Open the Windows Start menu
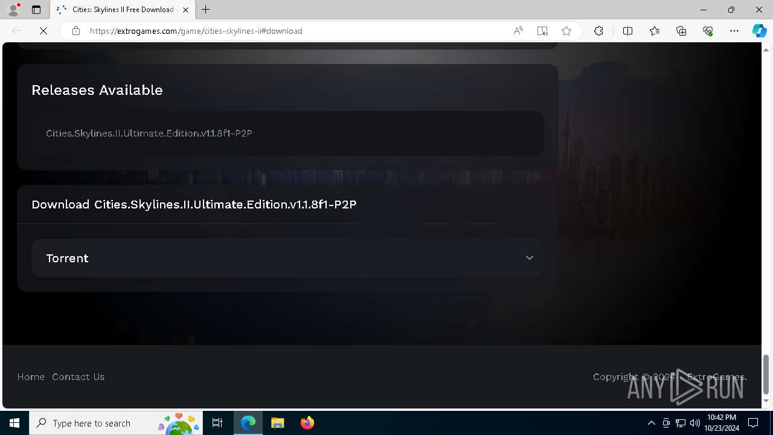Viewport: 773px width, 435px height. click(14, 423)
